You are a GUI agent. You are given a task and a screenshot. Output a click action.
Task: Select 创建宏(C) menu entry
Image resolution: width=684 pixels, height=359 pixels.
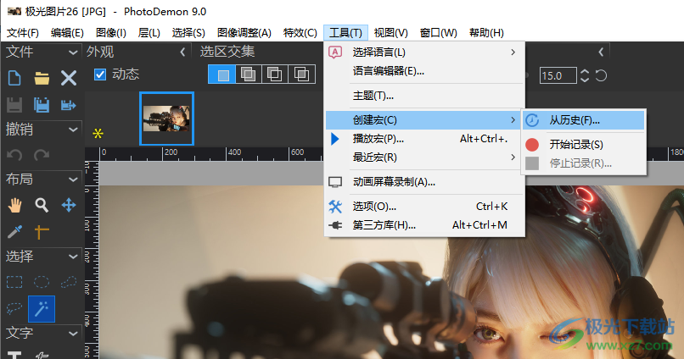423,119
